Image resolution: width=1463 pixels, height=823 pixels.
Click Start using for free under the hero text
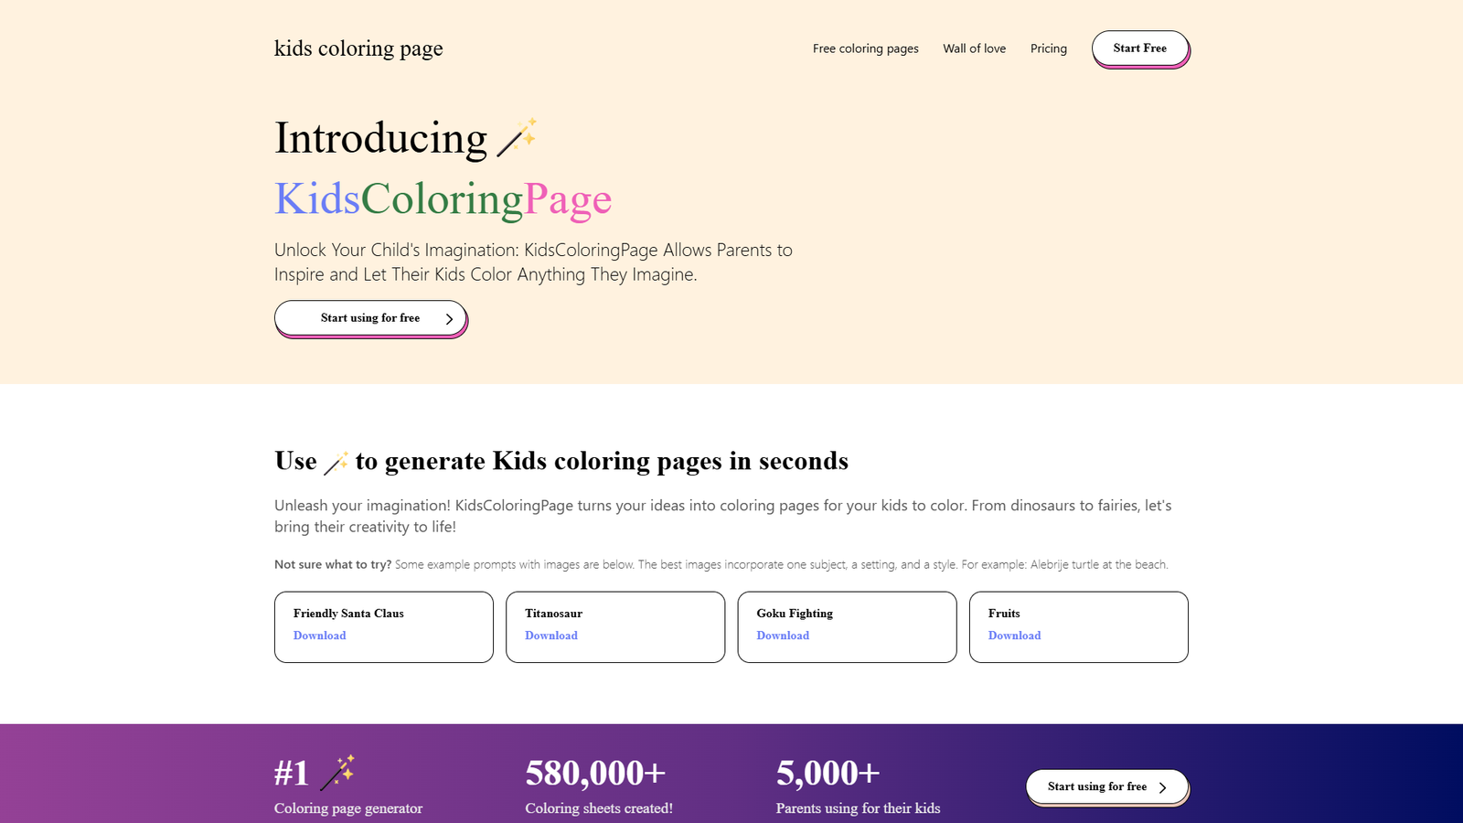(x=369, y=318)
